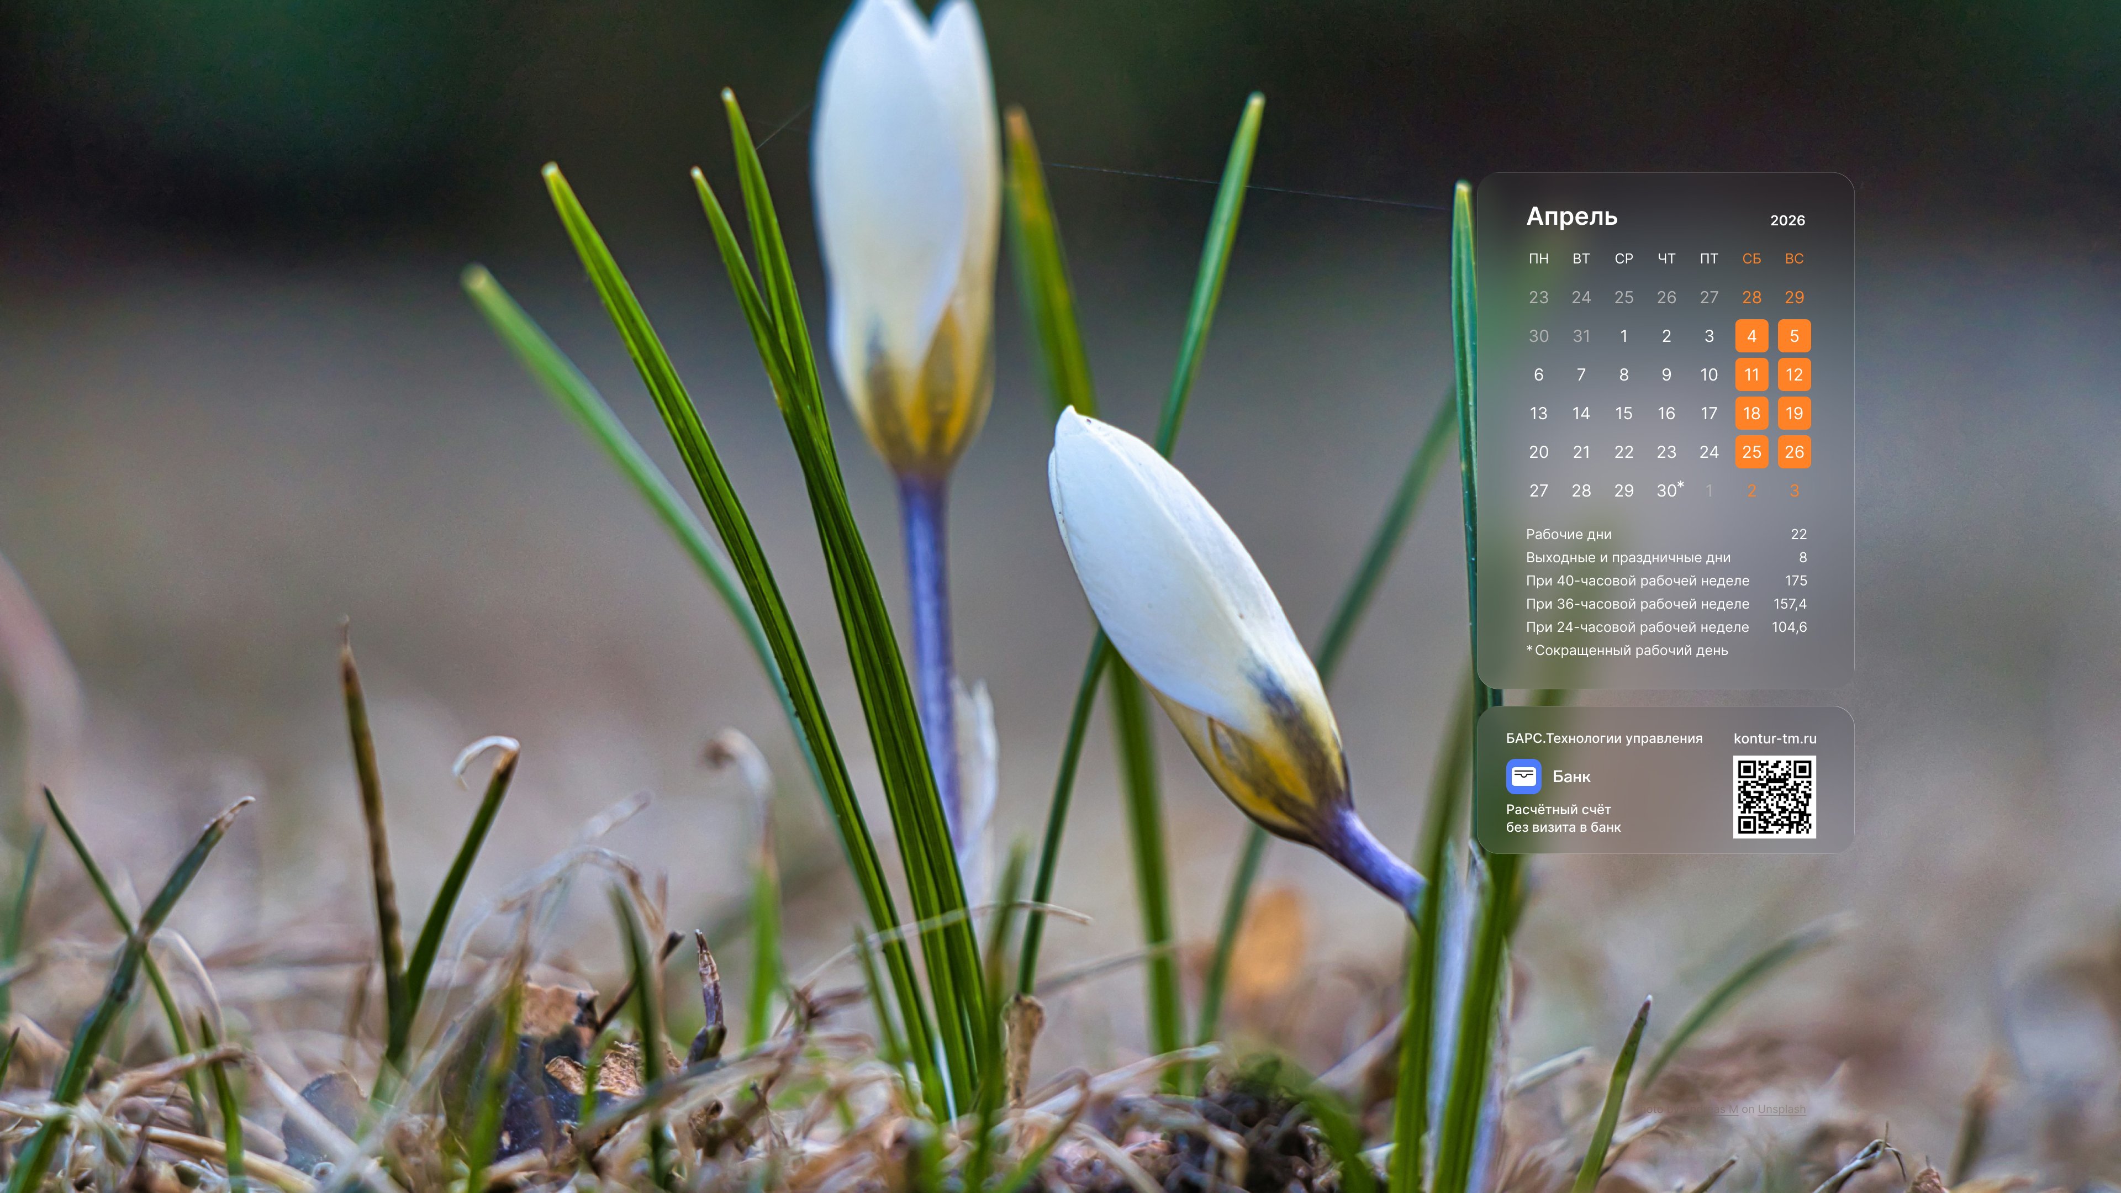Click the Andreas M author link
This screenshot has height=1193, width=2121.
point(1711,1110)
